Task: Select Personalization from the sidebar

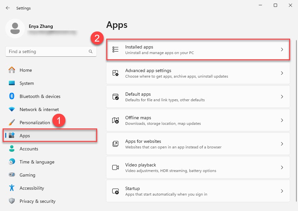Action: click(35, 123)
